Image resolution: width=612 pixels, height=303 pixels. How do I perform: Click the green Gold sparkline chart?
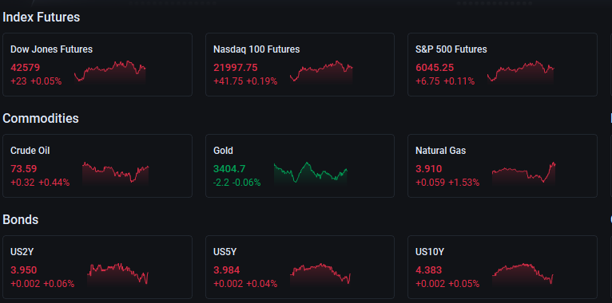tap(311, 174)
